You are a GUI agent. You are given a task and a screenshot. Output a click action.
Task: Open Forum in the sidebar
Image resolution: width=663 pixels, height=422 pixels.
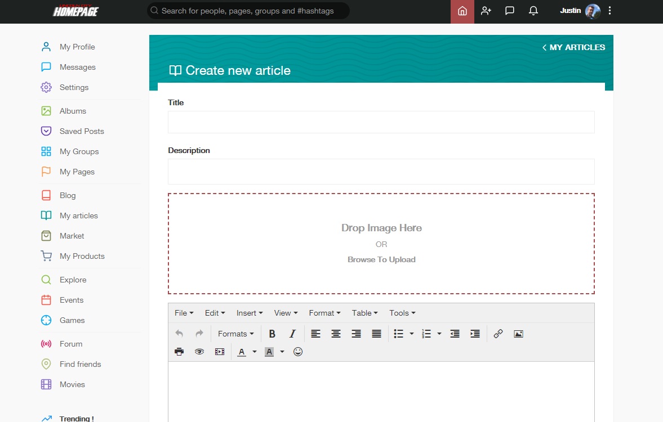[71, 344]
